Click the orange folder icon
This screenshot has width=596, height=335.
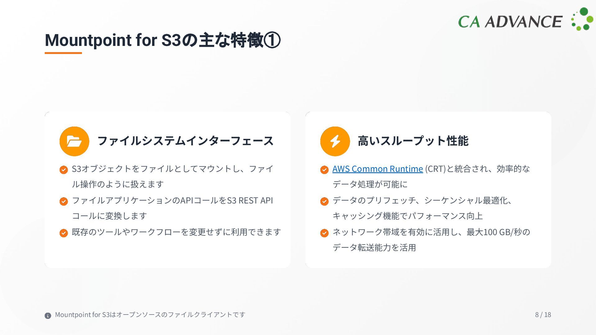click(x=74, y=141)
